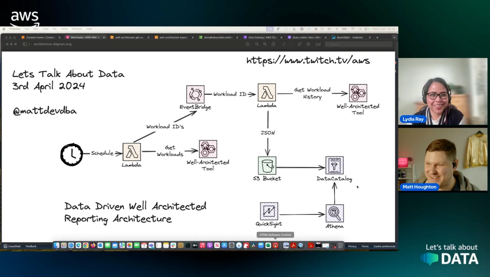Open Terminal from the dock
Screen dimensions: 490x277
point(188,245)
